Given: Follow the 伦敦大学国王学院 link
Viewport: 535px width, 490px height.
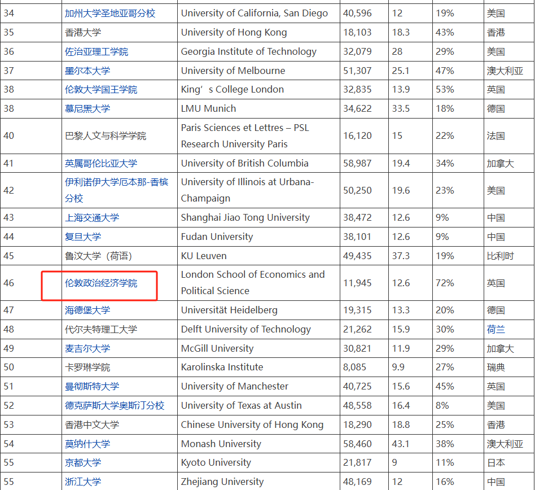Looking at the screenshot, I should point(101,89).
